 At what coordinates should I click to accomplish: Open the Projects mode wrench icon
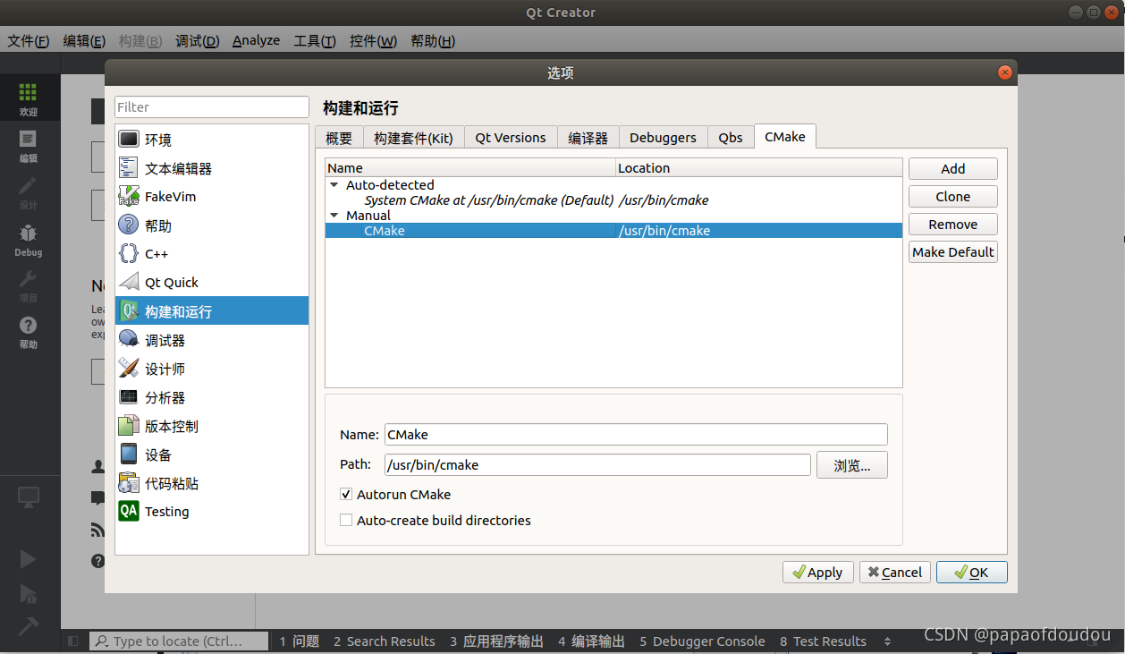(28, 280)
